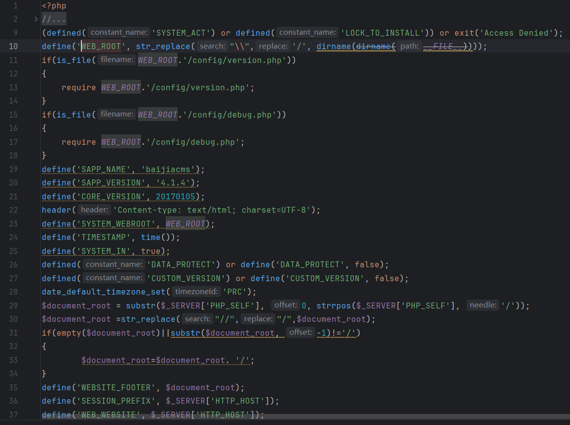Click line number 22 in the gutter
The width and height of the screenshot is (570, 425).
coord(13,210)
